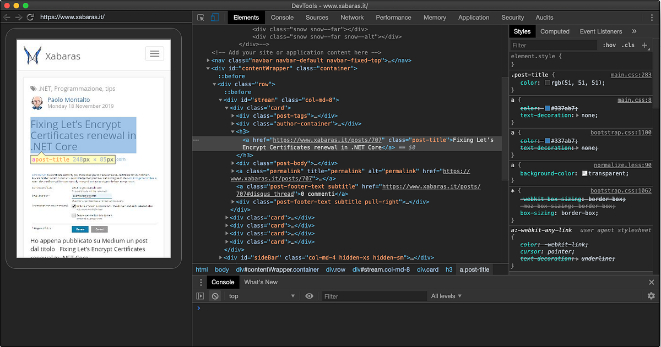This screenshot has width=661, height=347.
Task: Click the tags icon next to .NET
Action: 34,89
